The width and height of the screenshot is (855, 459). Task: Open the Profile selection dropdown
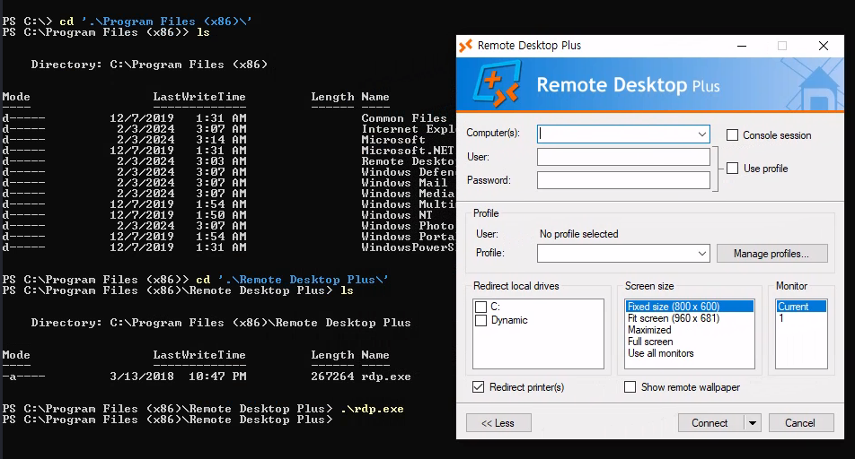click(x=701, y=254)
